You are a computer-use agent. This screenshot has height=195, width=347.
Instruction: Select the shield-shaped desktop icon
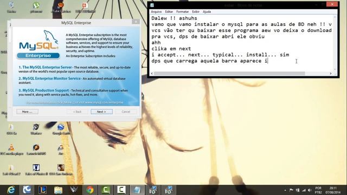(36, 129)
